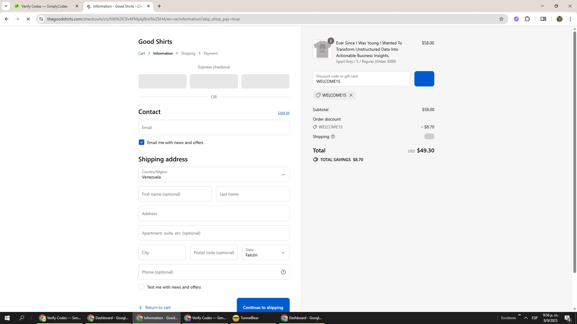This screenshot has height=324, width=577.
Task: Click the return arrow chevron icon
Action: (x=140, y=307)
